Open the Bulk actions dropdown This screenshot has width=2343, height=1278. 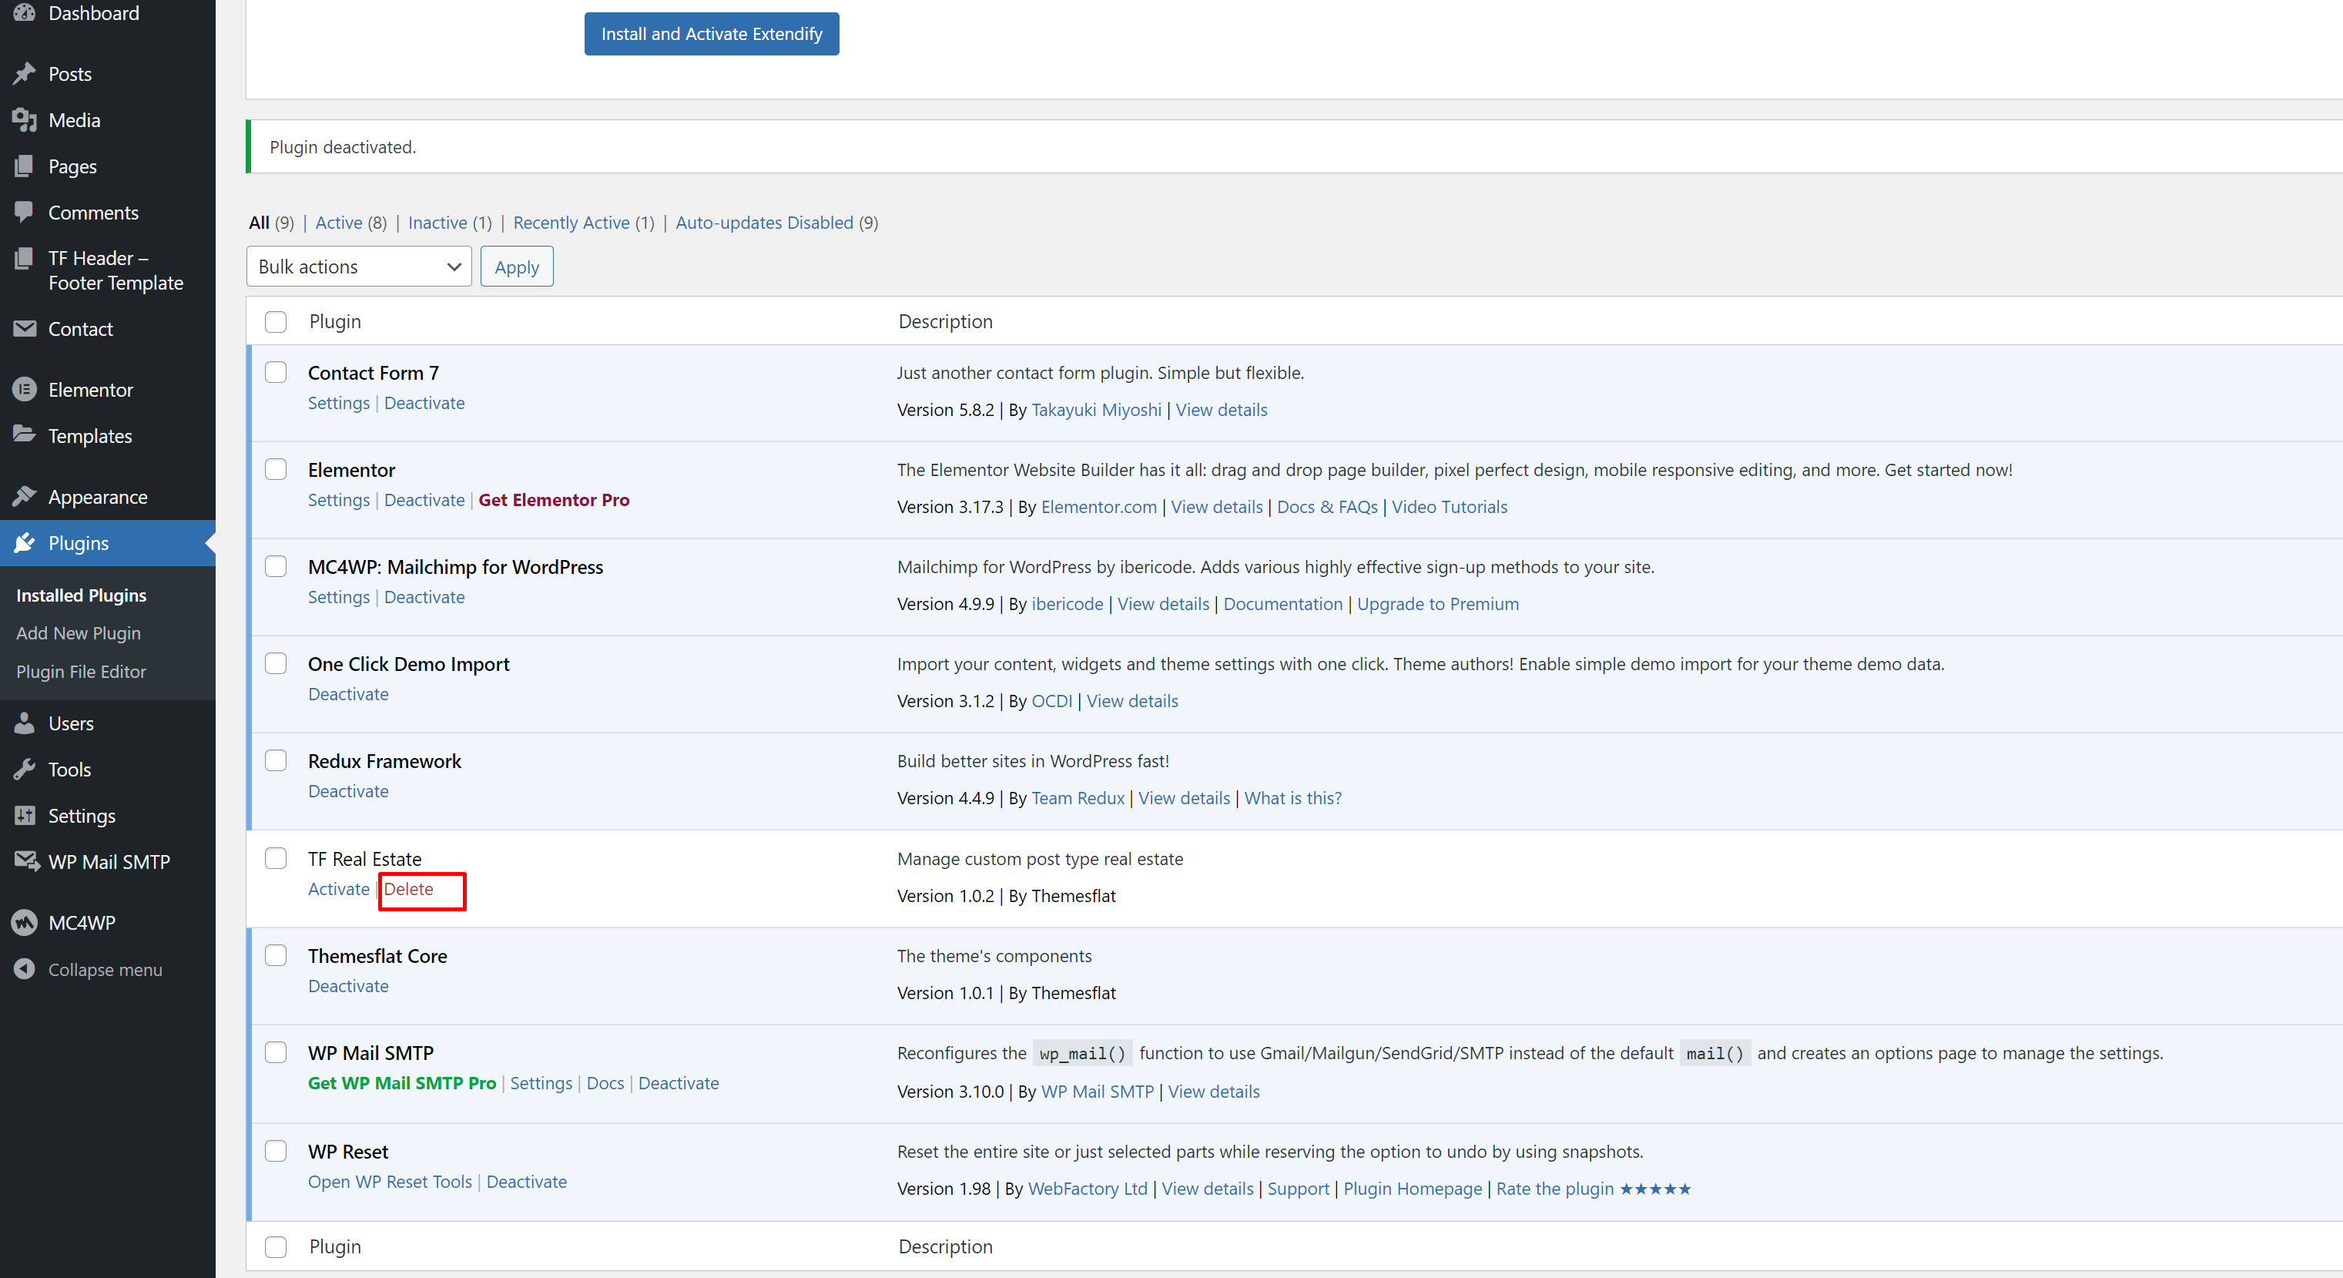tap(359, 267)
